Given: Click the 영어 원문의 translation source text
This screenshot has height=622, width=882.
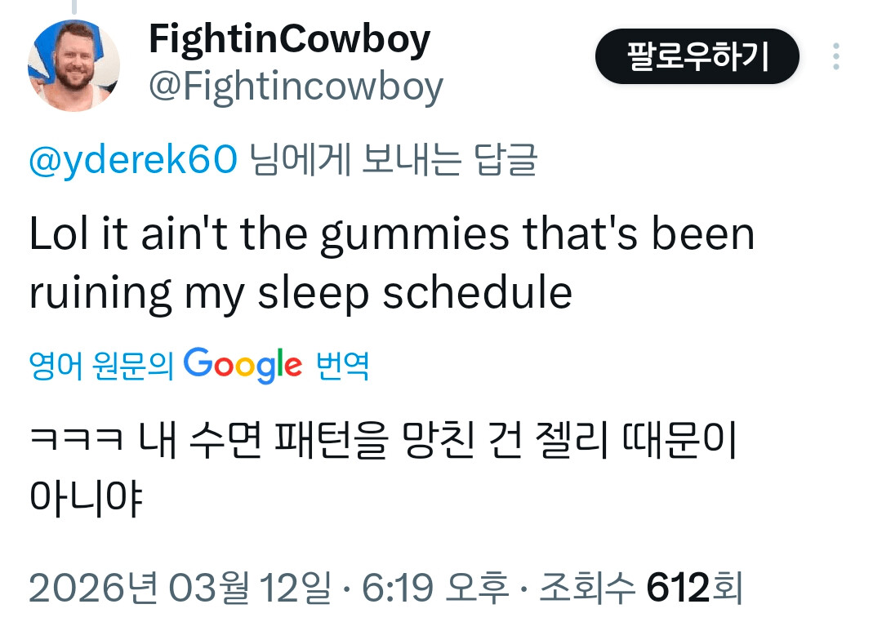Looking at the screenshot, I should (101, 367).
